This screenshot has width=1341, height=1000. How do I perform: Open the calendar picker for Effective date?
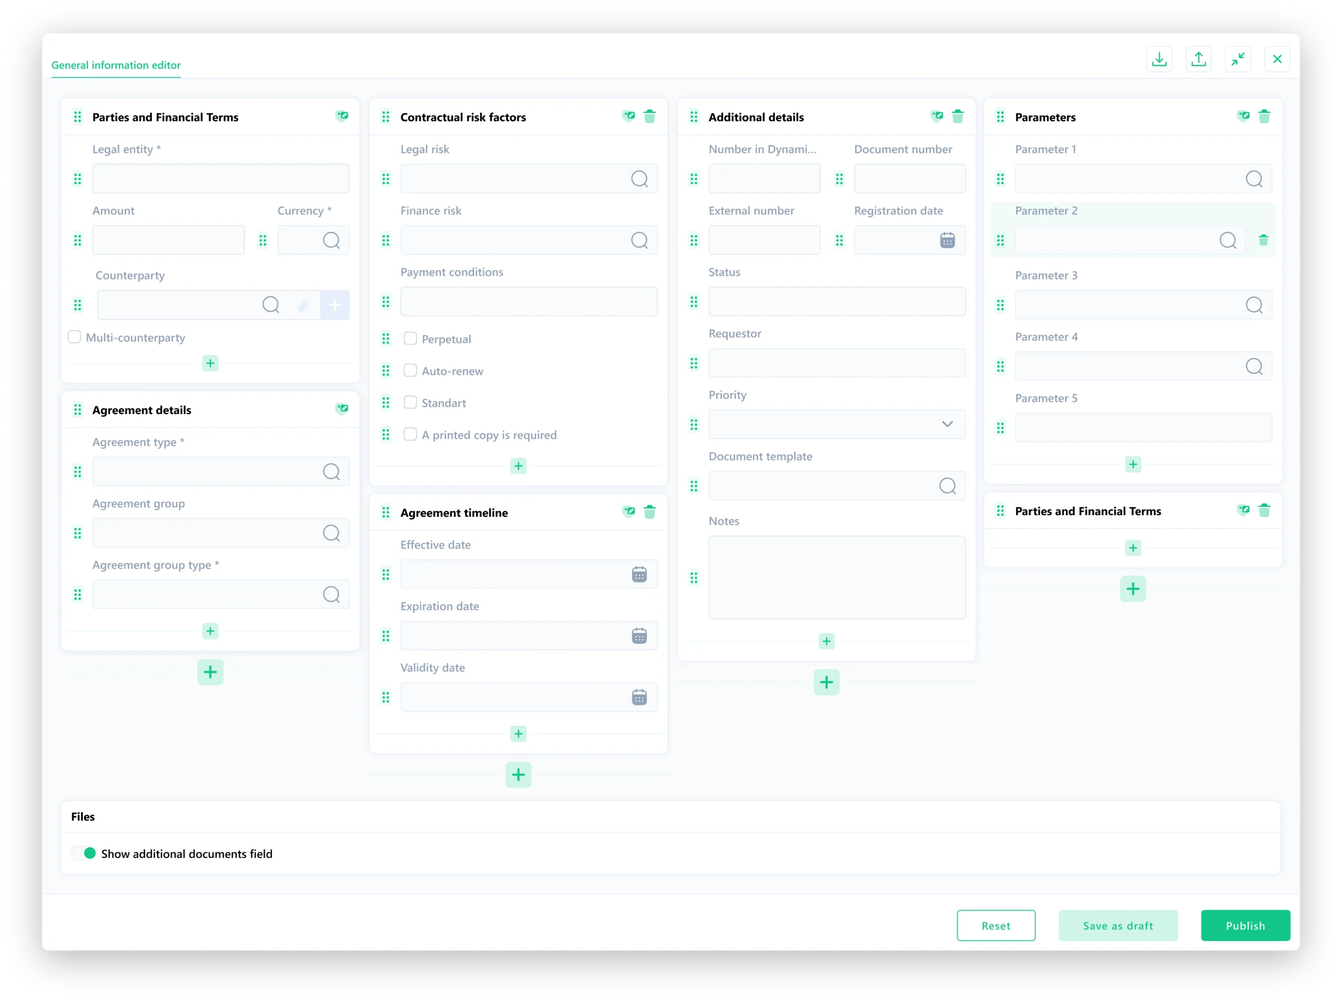point(639,574)
